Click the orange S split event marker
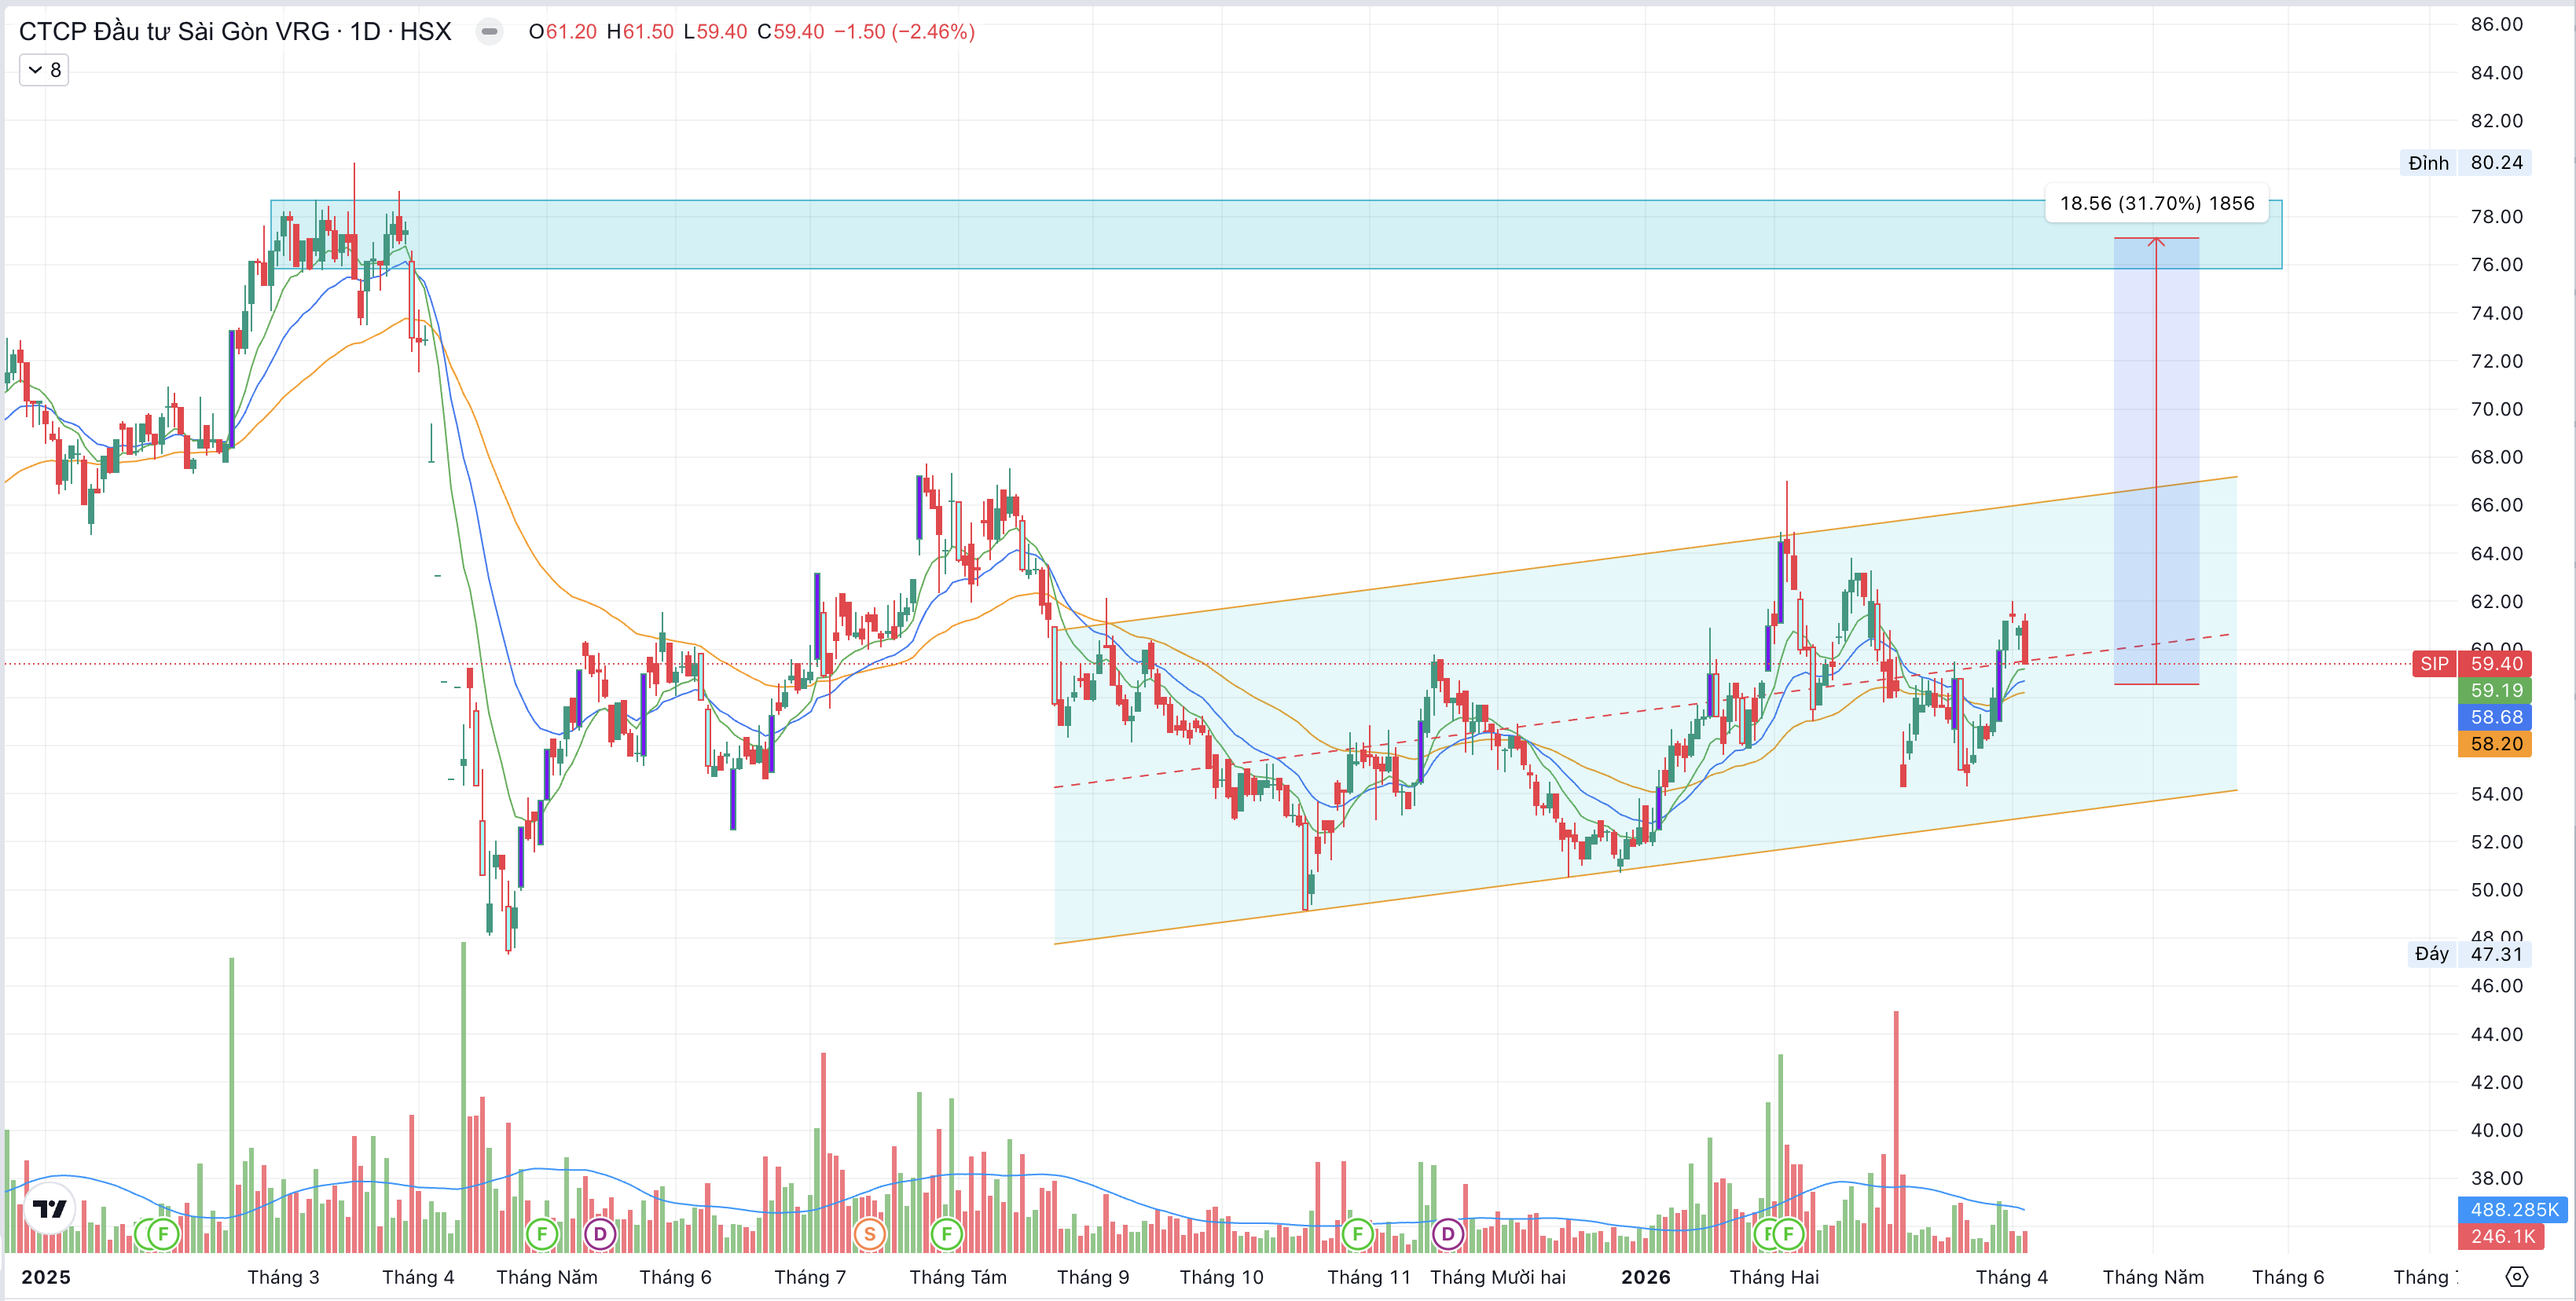This screenshot has height=1301, width=2576. click(869, 1234)
